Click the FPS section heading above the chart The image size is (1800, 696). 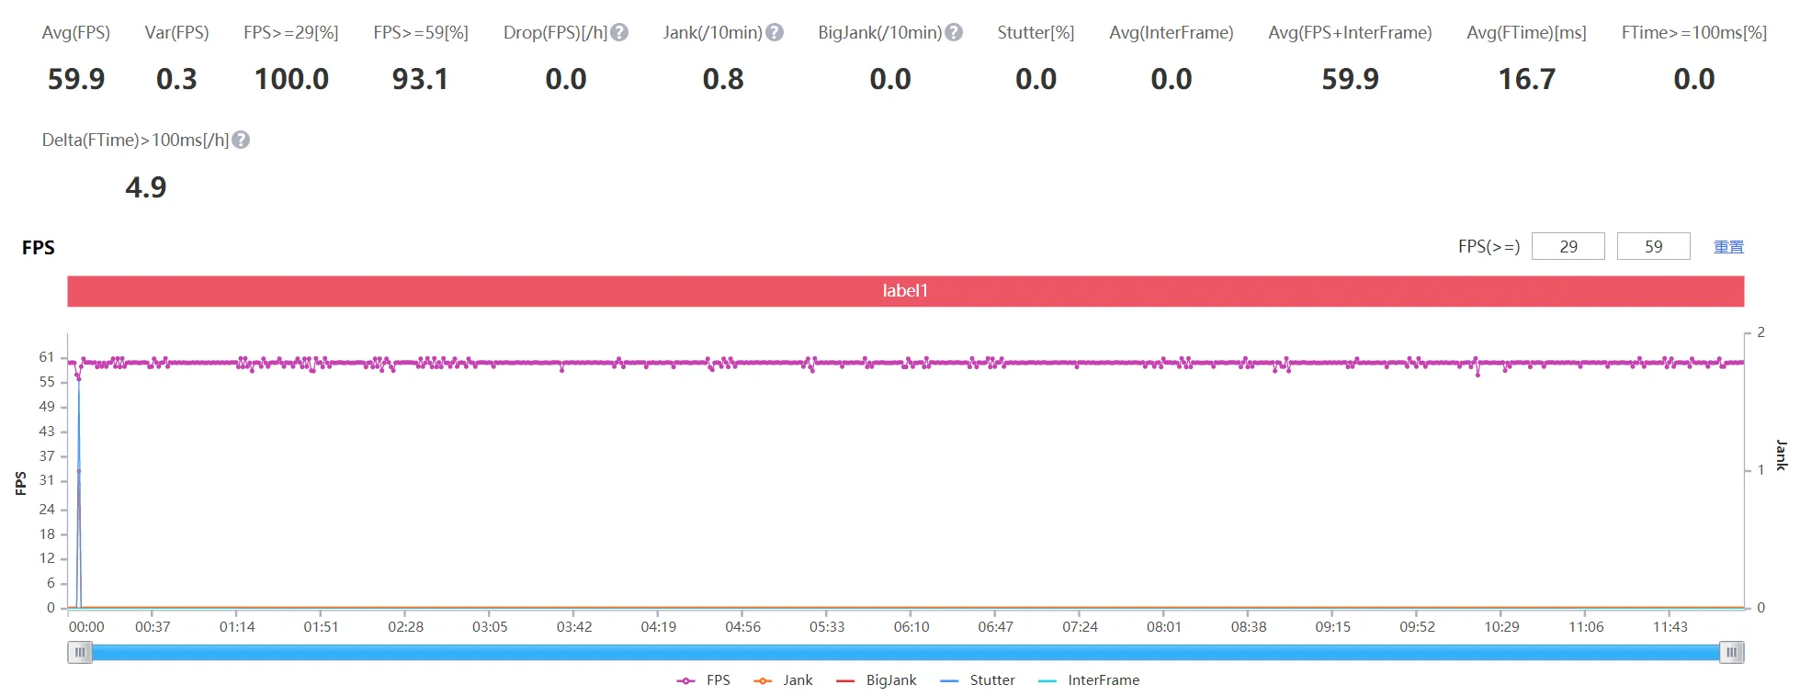(x=39, y=248)
